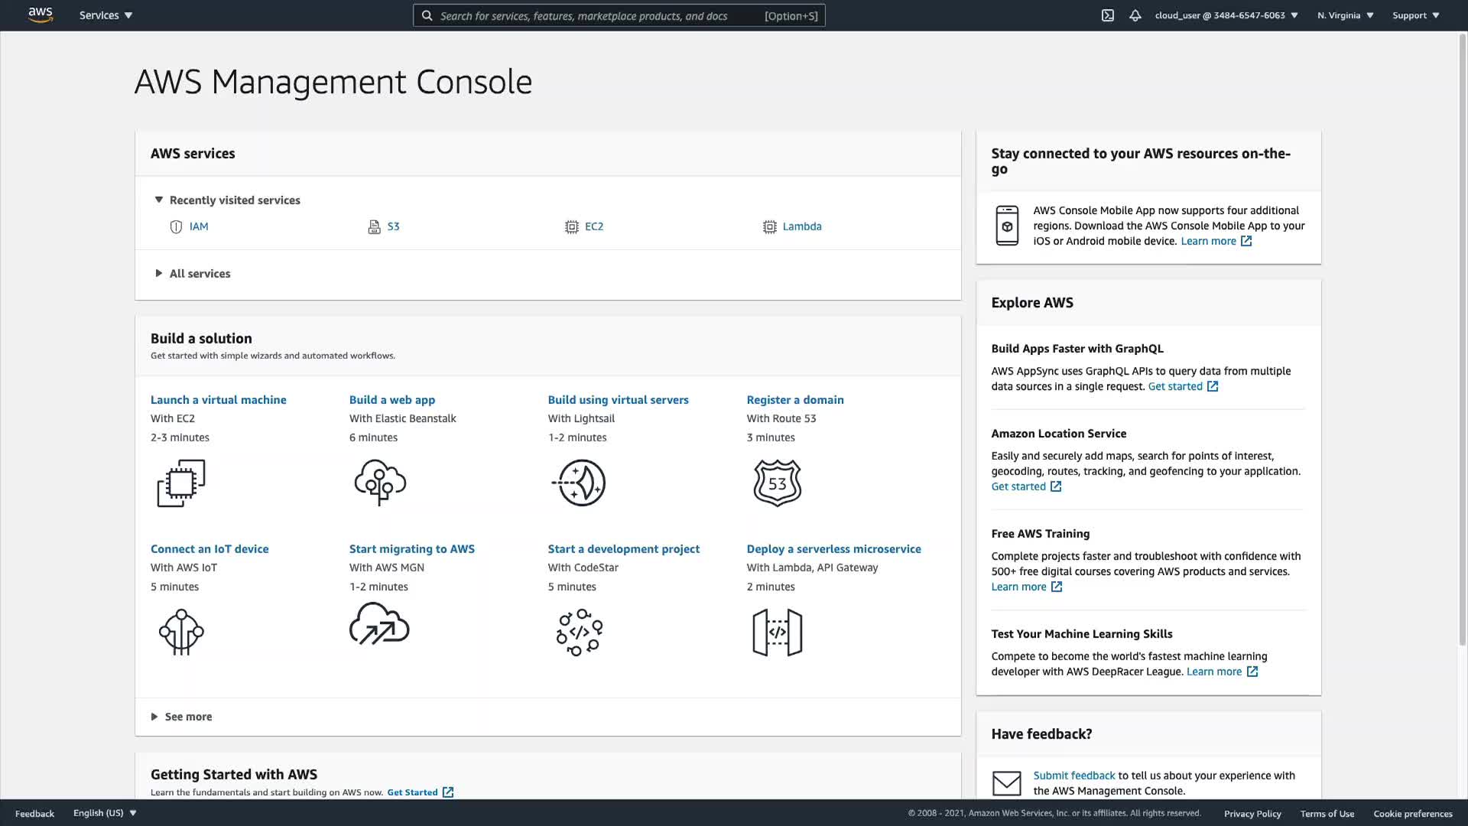Open the Support menu
Viewport: 1468px width, 826px height.
pyautogui.click(x=1415, y=15)
